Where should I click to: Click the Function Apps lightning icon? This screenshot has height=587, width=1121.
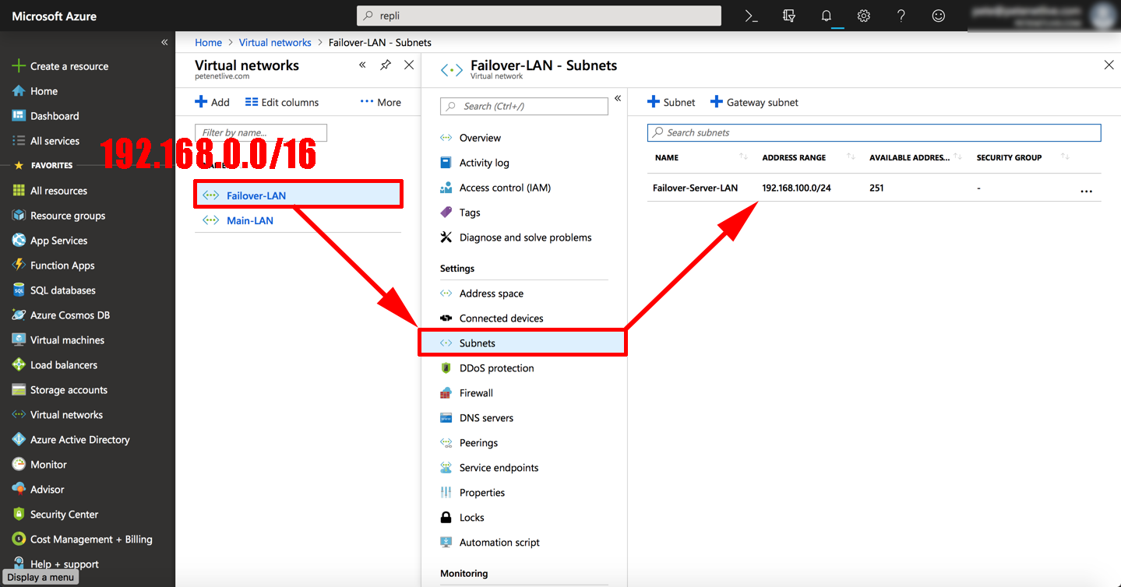[x=19, y=265]
